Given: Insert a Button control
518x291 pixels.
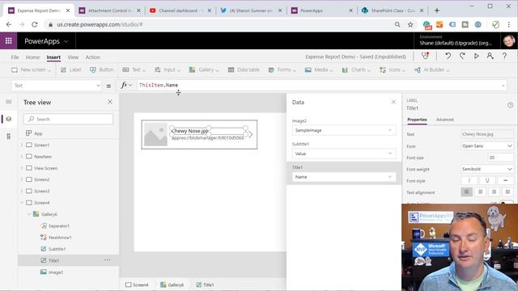Looking at the screenshot, I should (102, 70).
